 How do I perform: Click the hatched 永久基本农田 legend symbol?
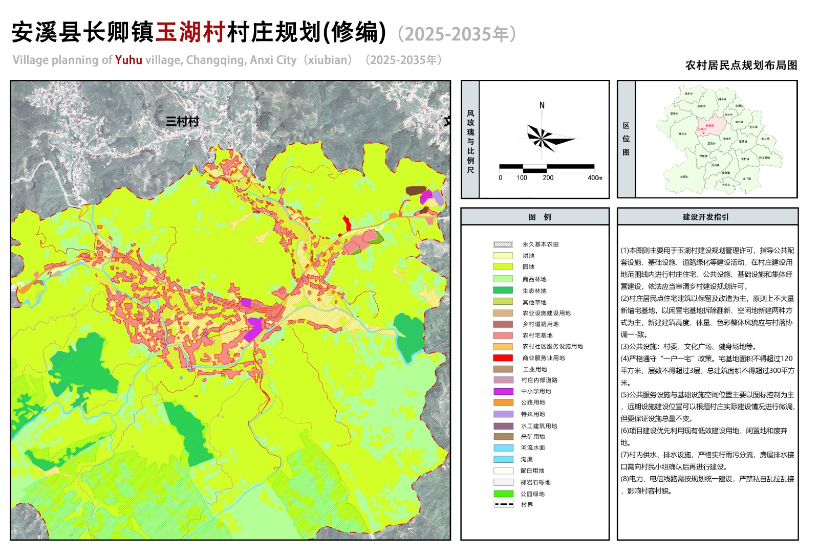503,244
